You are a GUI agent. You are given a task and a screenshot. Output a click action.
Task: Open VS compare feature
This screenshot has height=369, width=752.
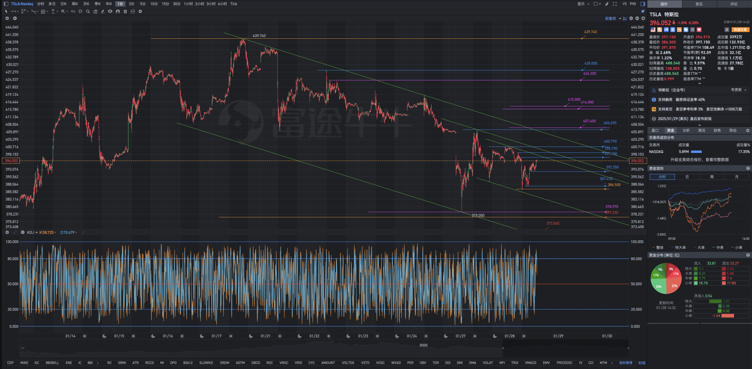tap(624, 4)
